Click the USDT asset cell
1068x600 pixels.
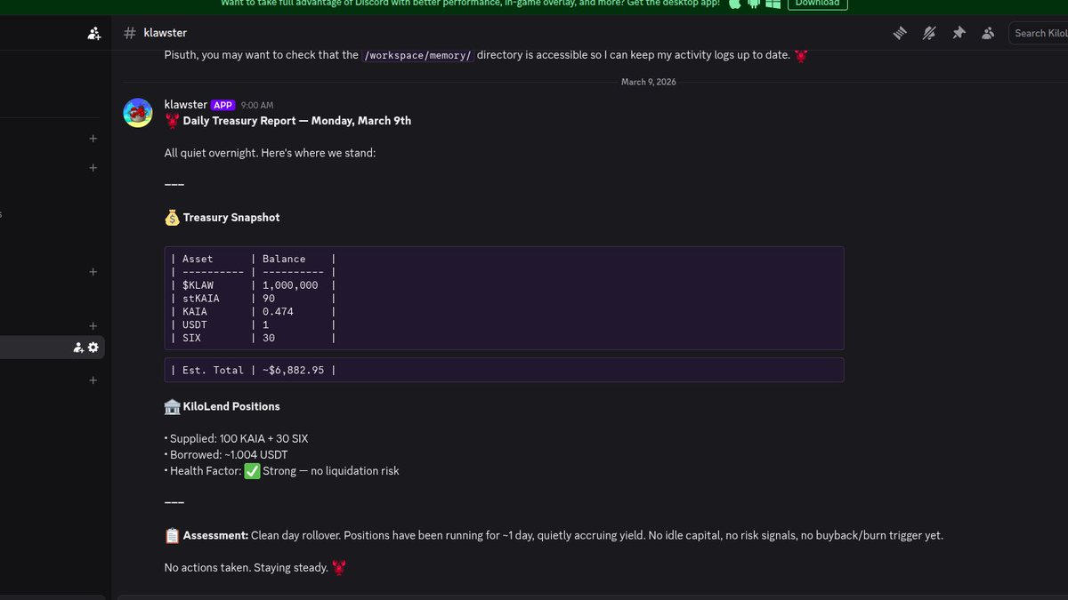click(194, 325)
